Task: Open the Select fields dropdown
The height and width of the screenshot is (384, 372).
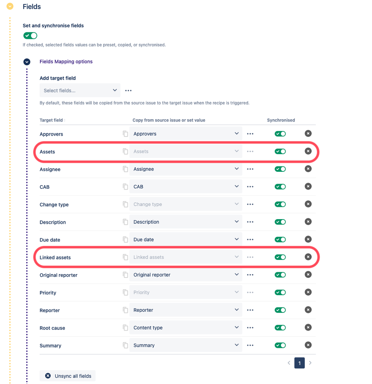Action: pos(80,90)
